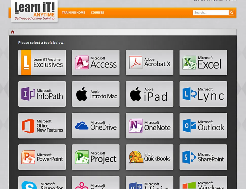Select the SharePoint course title
The height and width of the screenshot is (189, 246).
click(211, 159)
